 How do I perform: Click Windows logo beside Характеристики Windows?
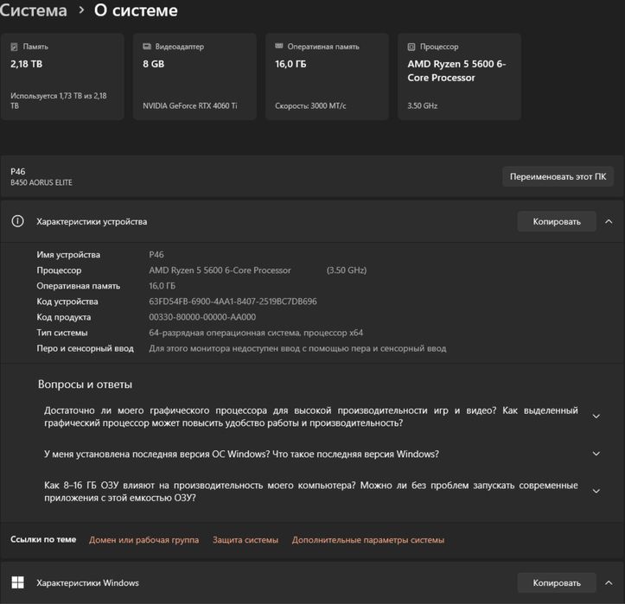click(17, 583)
